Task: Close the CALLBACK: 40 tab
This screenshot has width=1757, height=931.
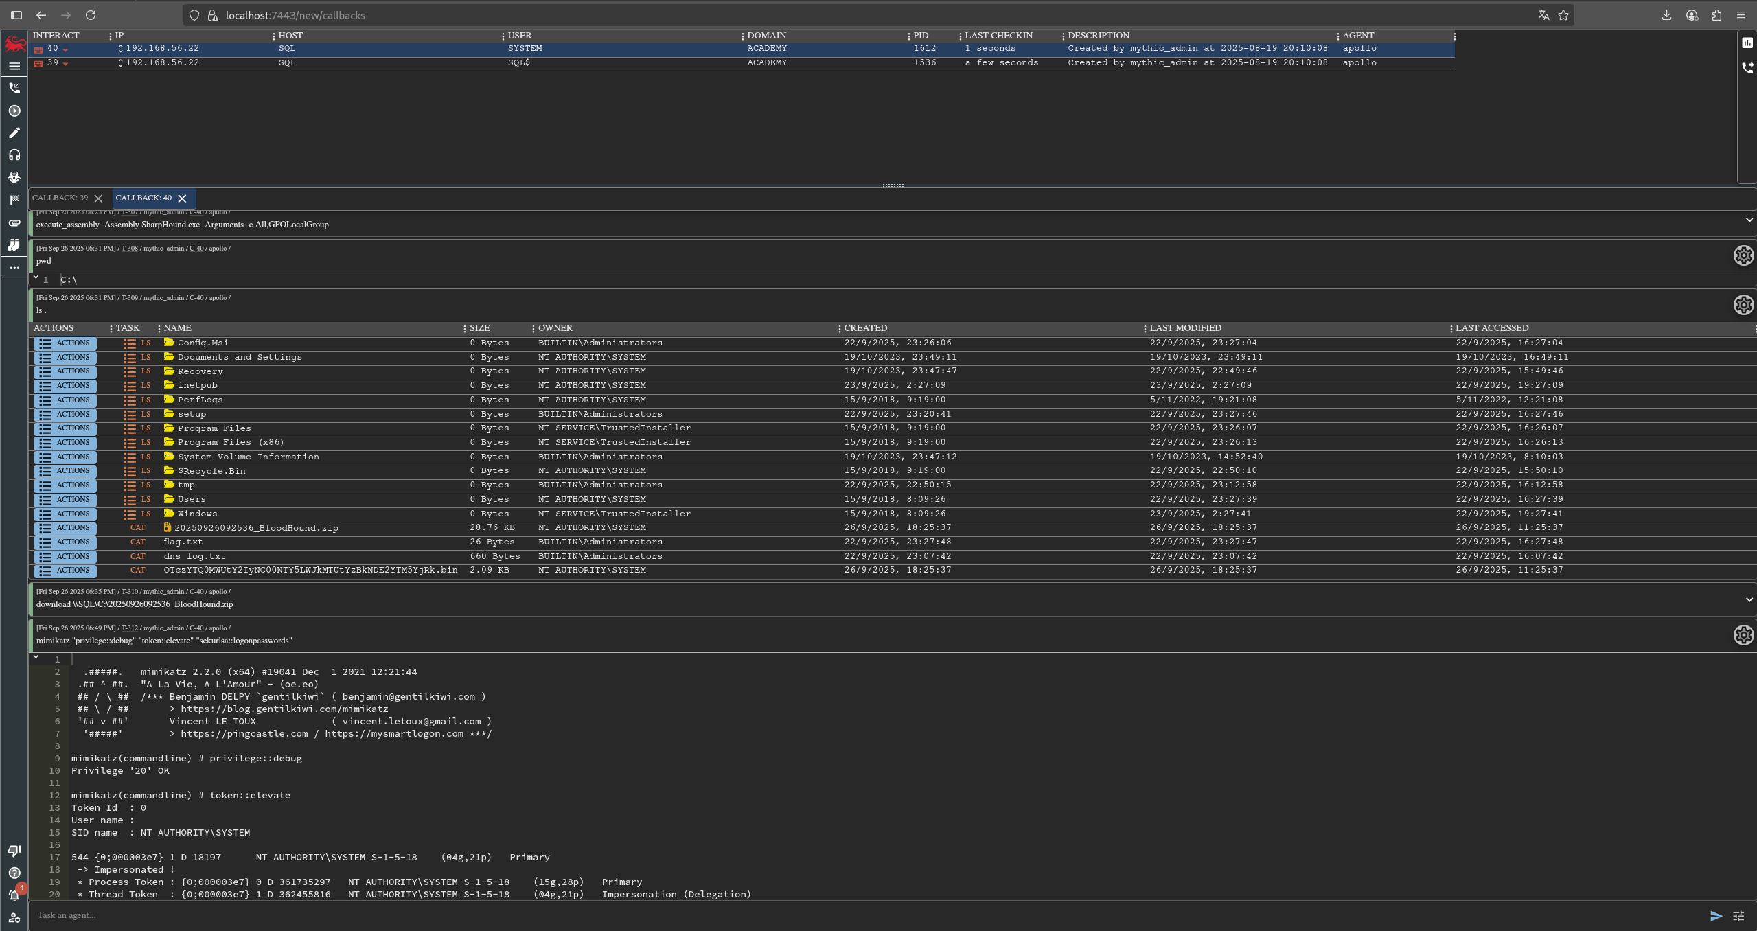Action: [x=182, y=198]
